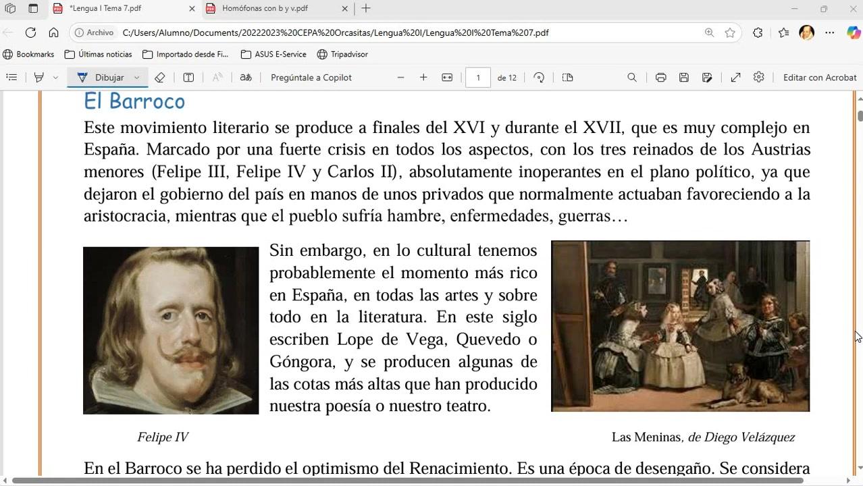Viewport: 863px width, 486px height.
Task: Click the fit to width icon
Action: pos(447,78)
